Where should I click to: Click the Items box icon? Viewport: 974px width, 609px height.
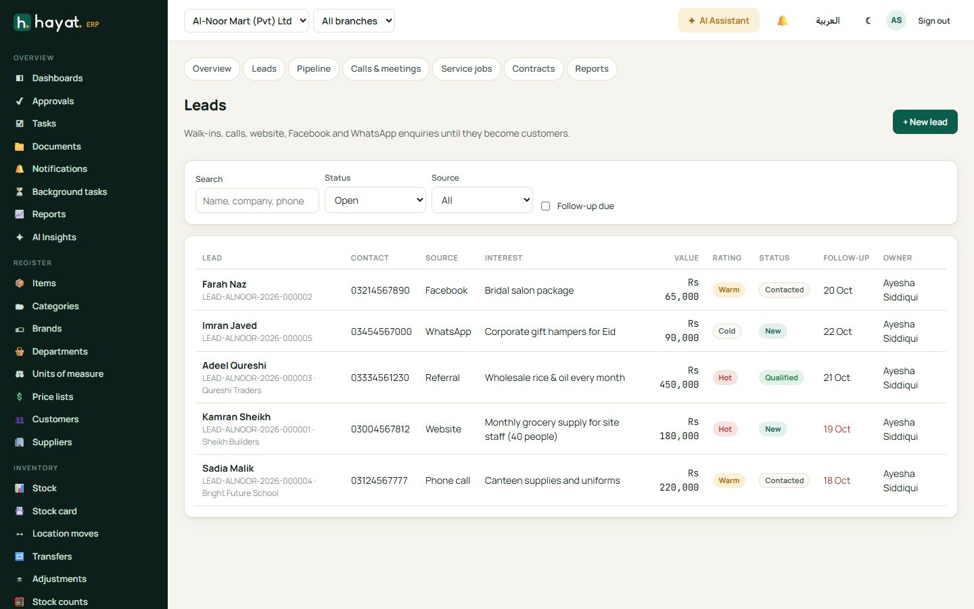pyautogui.click(x=20, y=284)
